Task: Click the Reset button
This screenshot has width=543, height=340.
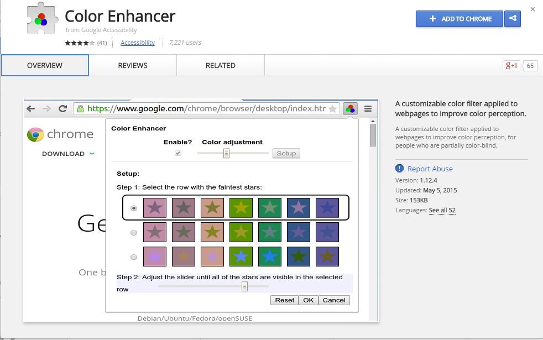Action: coord(285,300)
